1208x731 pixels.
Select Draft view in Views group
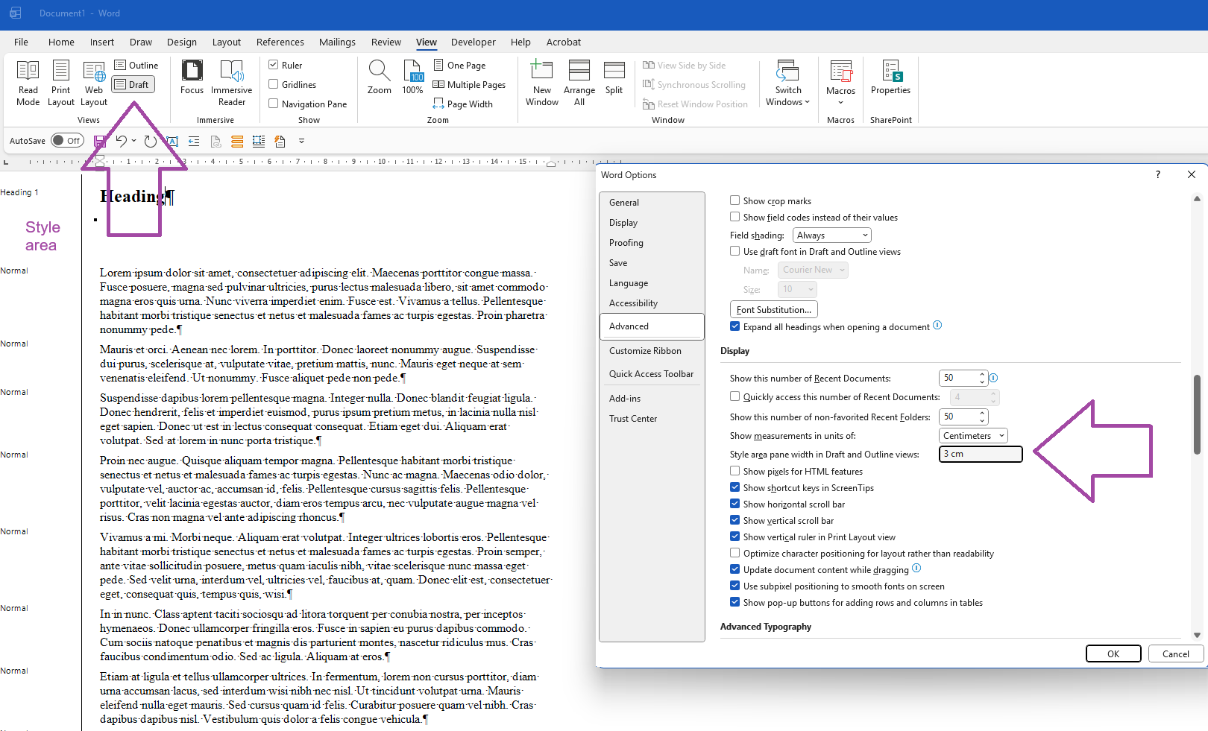pos(133,85)
